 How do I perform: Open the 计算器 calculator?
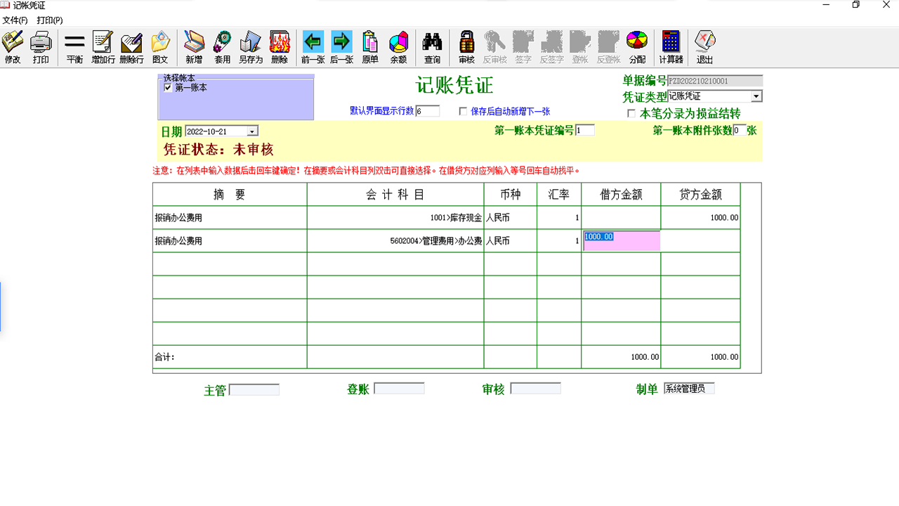pyautogui.click(x=670, y=46)
